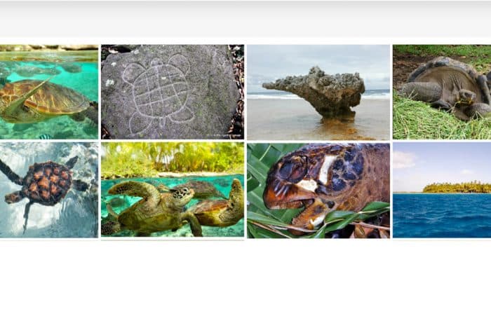Screen dimensions: 491x309
Task: Click the giant tortoise's head
Action: coord(466,97)
